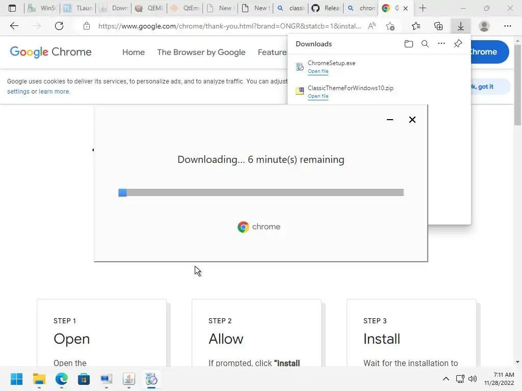
Task: Switch to the TLauncher tab
Action: 78,8
